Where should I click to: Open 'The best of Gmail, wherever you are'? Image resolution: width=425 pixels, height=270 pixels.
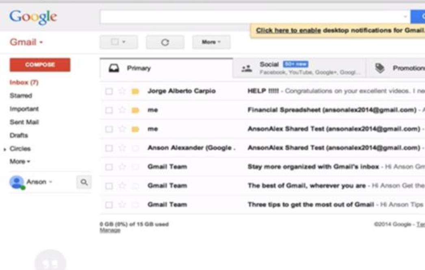(307, 186)
